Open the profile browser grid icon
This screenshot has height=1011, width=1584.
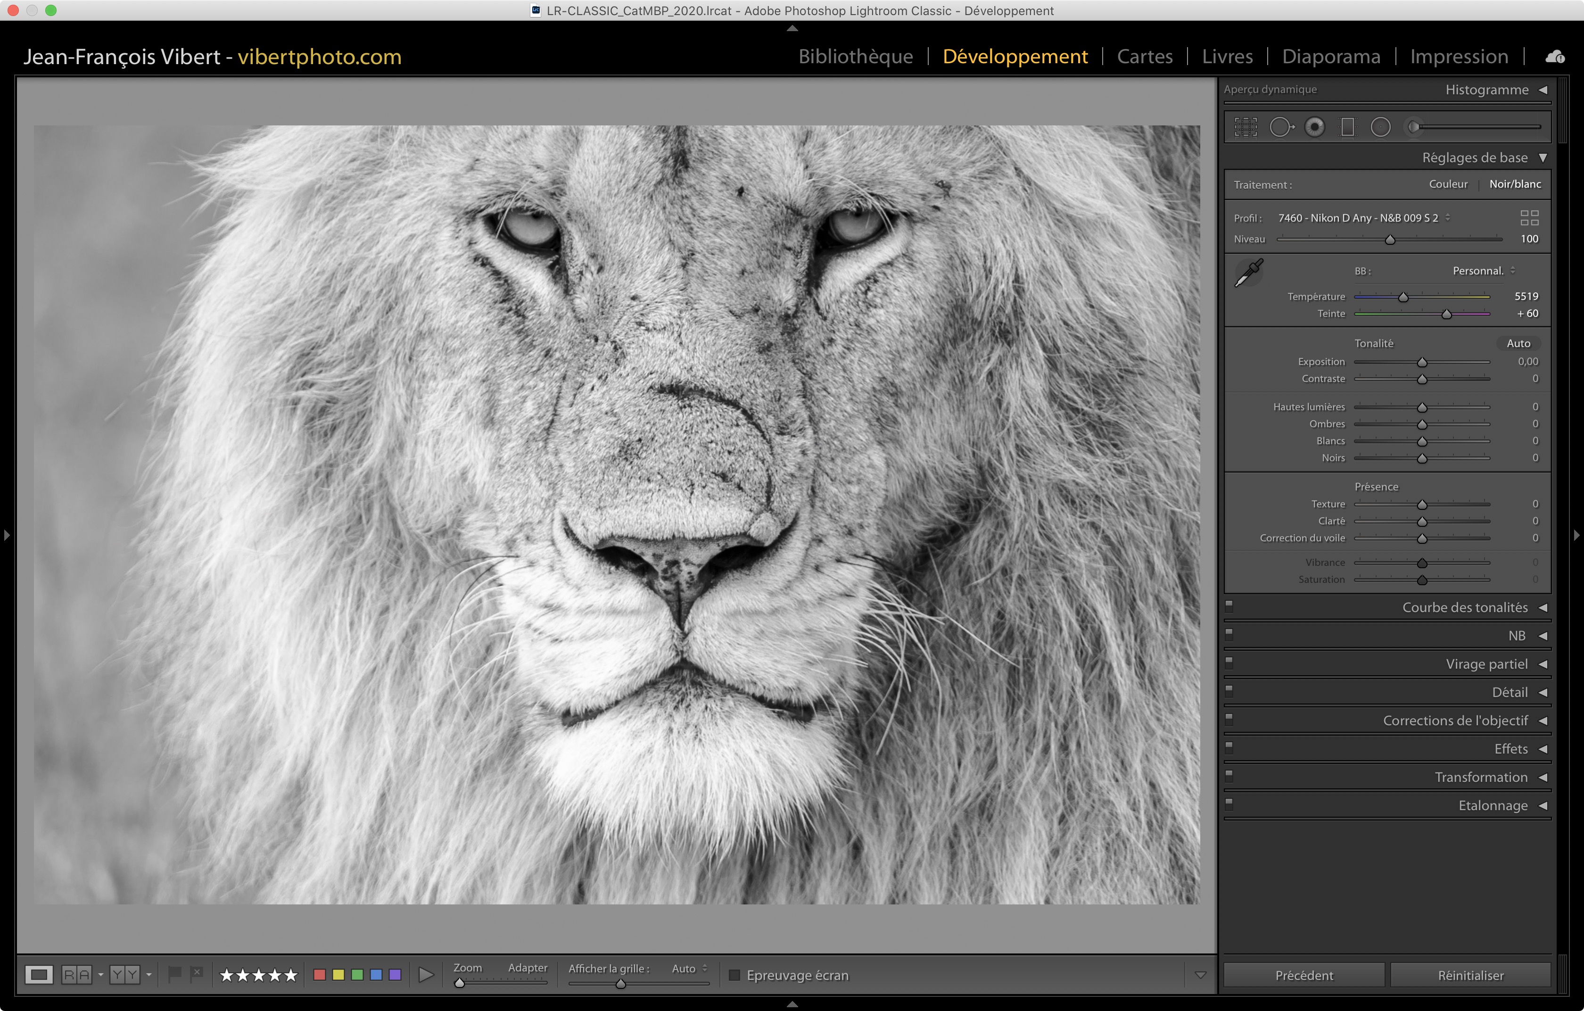point(1529,218)
